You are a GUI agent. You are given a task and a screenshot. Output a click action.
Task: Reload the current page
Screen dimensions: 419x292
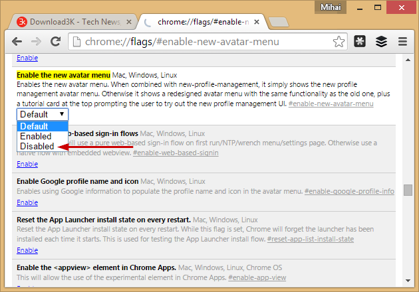(56, 41)
